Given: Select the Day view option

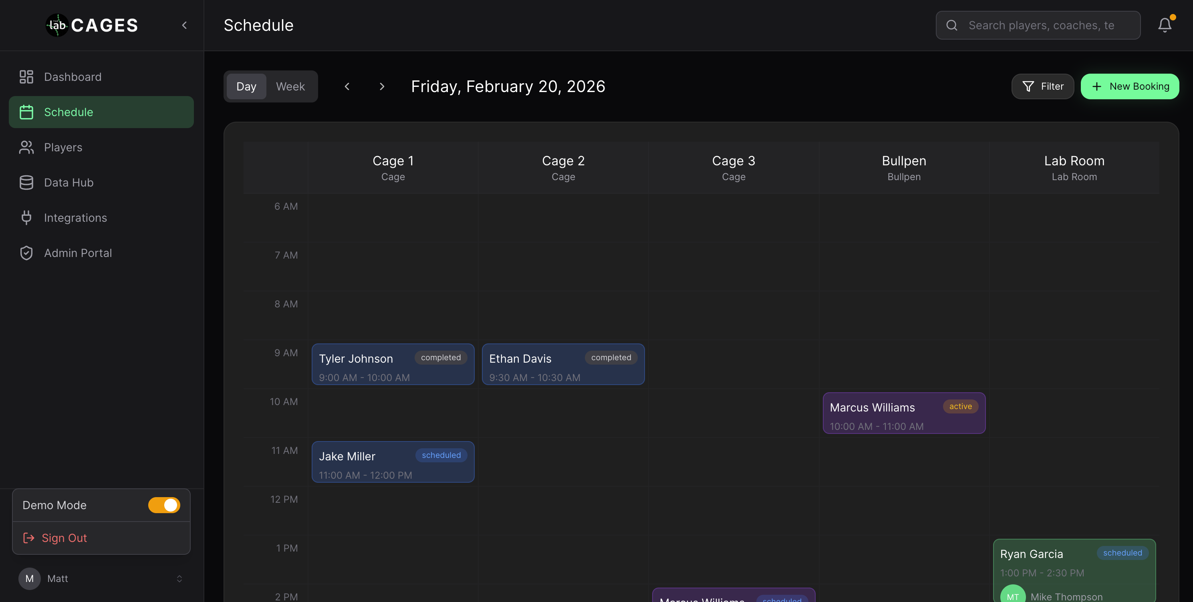Looking at the screenshot, I should (x=246, y=86).
